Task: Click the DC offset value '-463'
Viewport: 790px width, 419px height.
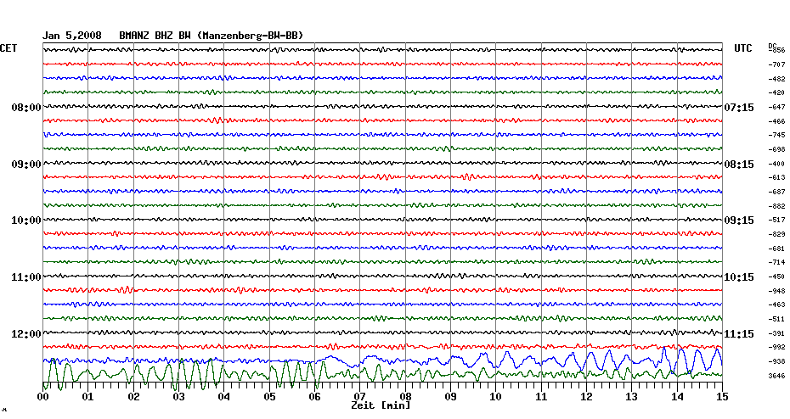Action: (x=777, y=304)
